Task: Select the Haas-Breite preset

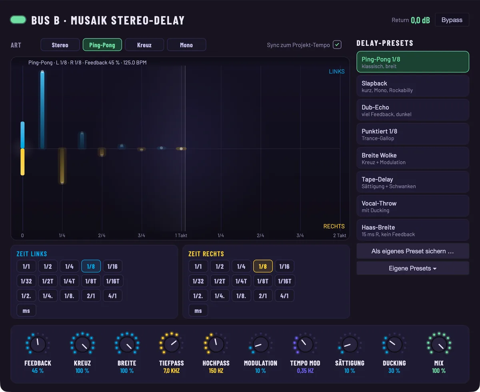Action: (x=413, y=230)
